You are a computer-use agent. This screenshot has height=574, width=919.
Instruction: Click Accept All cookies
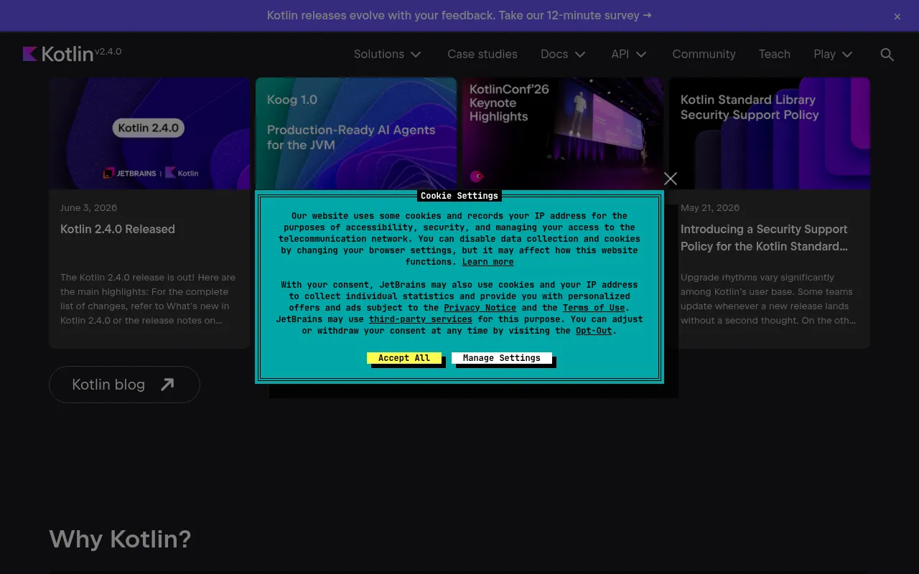(x=404, y=358)
